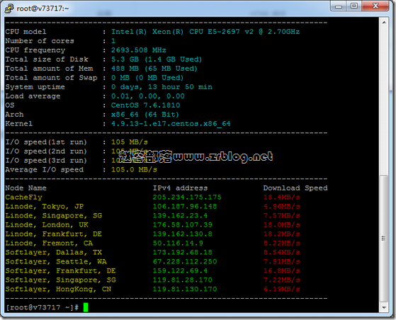Click the scrollbar track above the thumb
396x320 pixels.
(x=384, y=101)
